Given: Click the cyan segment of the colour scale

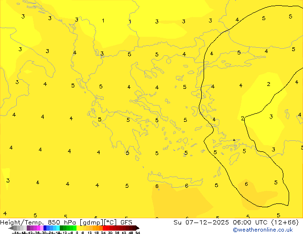Looking at the screenshot, I should [x=58, y=228].
